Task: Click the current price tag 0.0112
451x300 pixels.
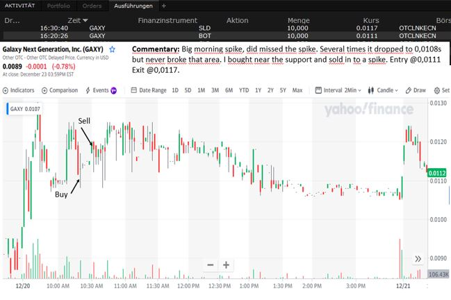Action: tap(437, 173)
